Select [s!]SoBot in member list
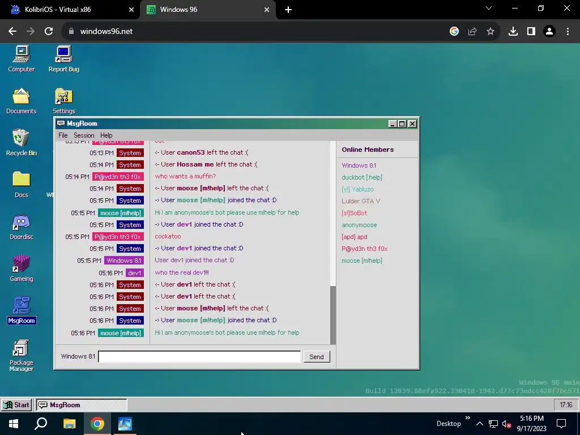 (x=354, y=213)
